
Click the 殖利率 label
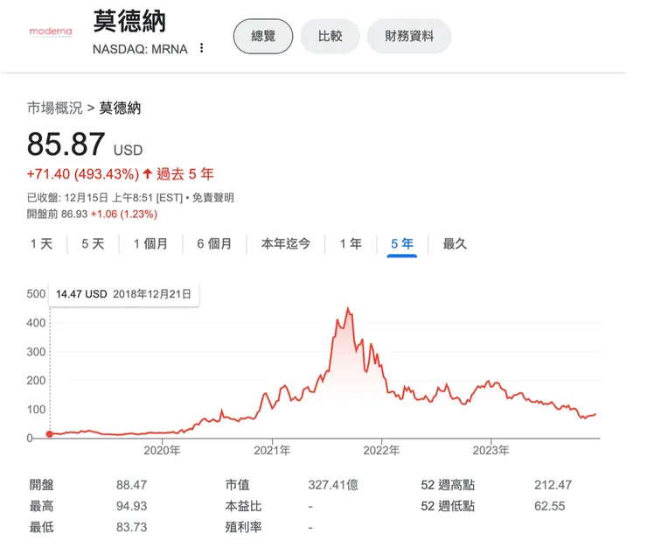tap(243, 527)
